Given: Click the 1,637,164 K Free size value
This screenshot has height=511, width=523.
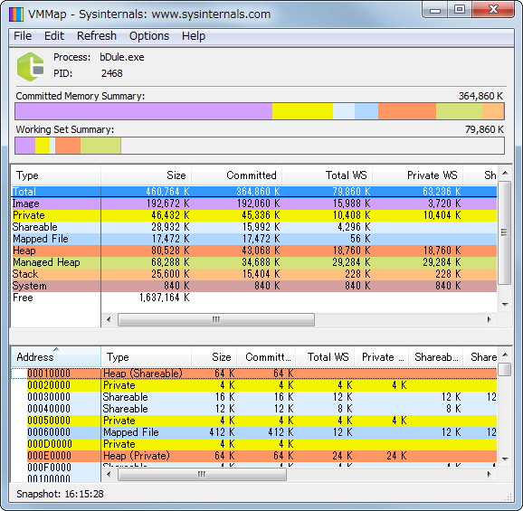Looking at the screenshot, I should pos(164,298).
